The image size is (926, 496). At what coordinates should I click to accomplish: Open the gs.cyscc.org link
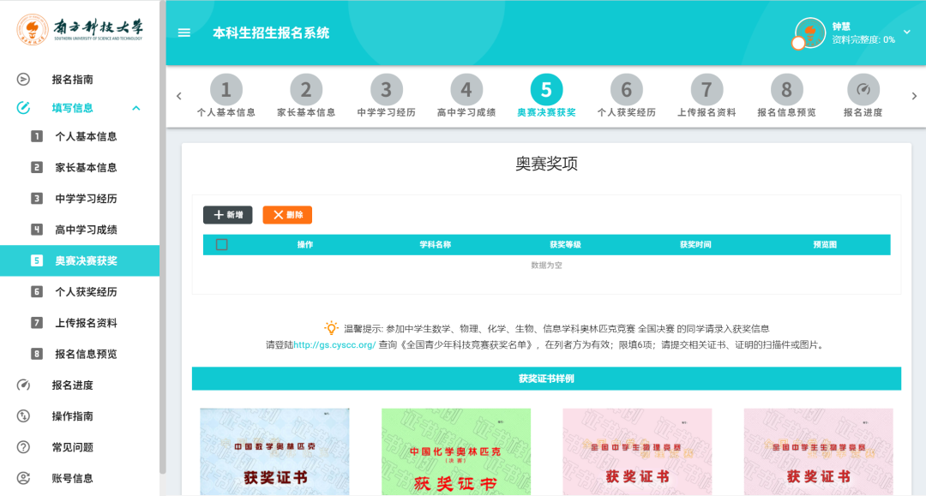334,345
